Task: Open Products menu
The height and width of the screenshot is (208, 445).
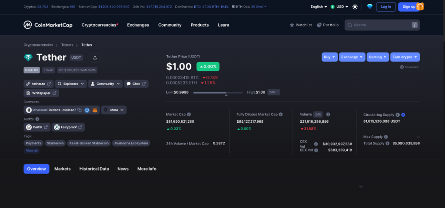Action: [x=199, y=25]
